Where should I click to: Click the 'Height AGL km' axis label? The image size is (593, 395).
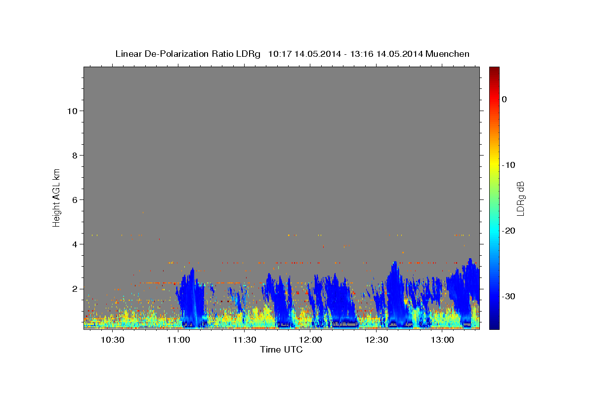click(57, 197)
